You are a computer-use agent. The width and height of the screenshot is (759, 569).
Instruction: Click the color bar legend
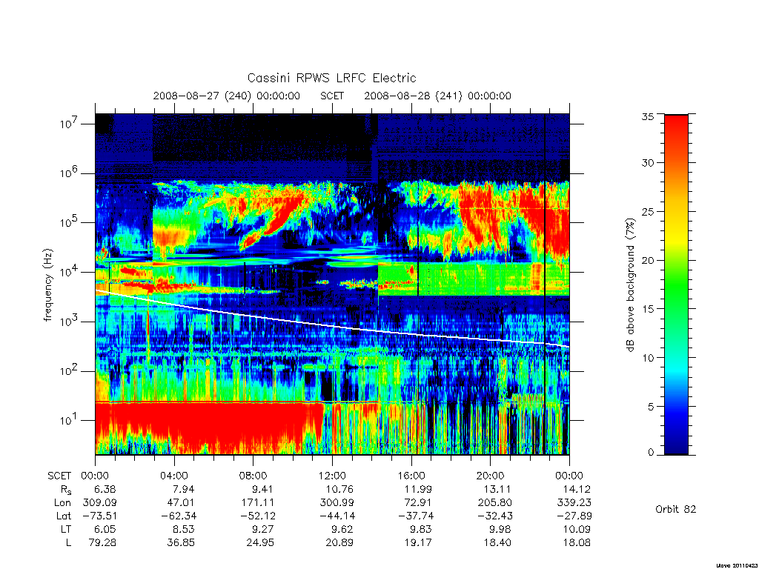[x=676, y=284]
